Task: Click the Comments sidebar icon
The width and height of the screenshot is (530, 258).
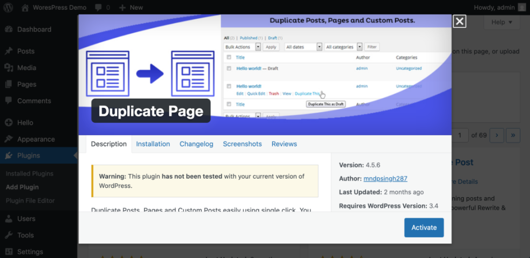Action: pos(9,101)
